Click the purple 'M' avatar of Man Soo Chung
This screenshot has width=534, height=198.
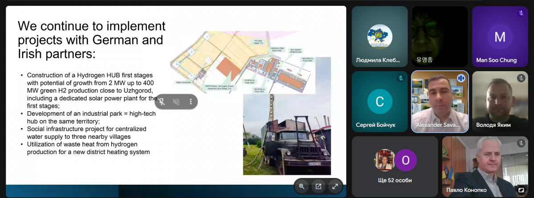500,36
